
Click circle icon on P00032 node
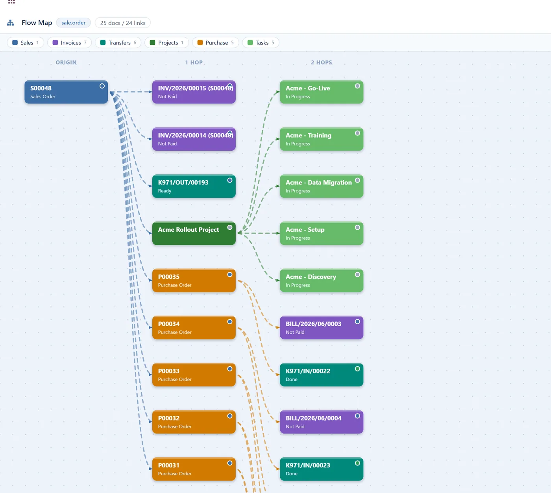pos(230,416)
